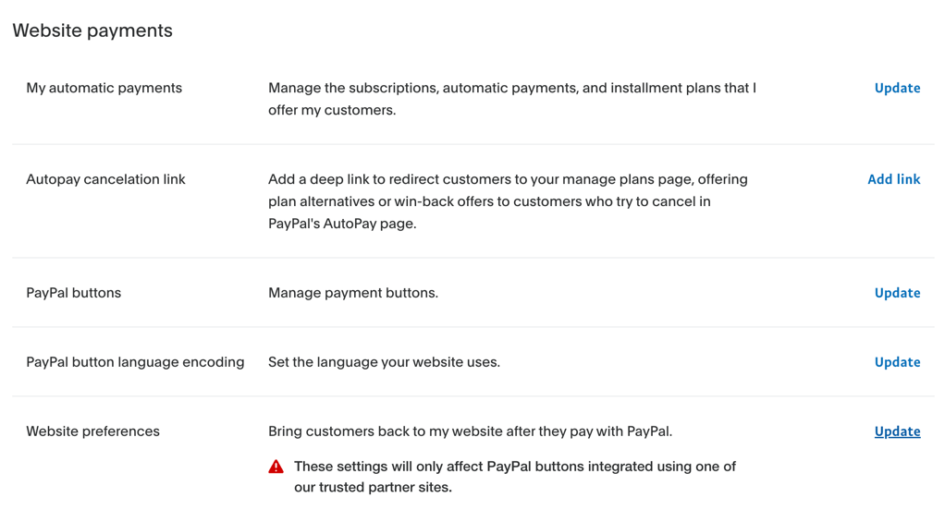Click the Autopay cancelation link label

click(x=105, y=179)
